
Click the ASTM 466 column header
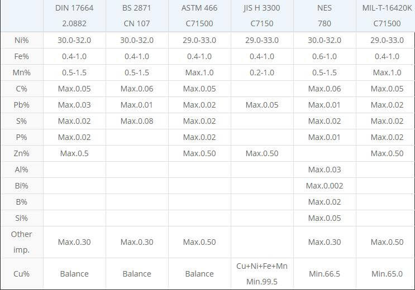[x=199, y=8]
